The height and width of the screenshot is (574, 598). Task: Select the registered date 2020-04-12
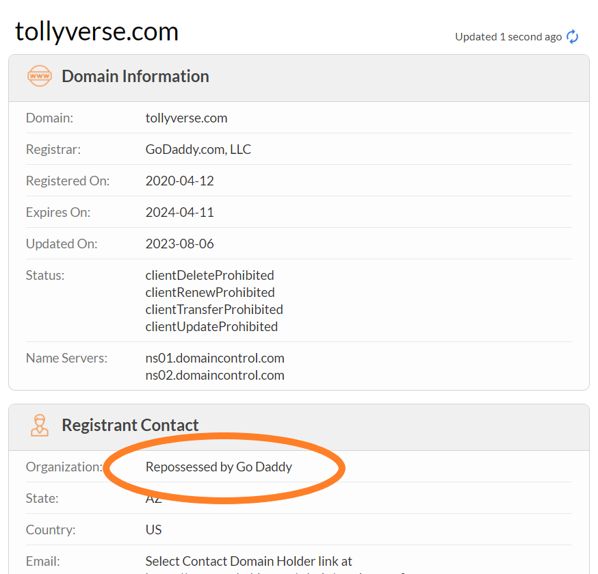(x=180, y=181)
